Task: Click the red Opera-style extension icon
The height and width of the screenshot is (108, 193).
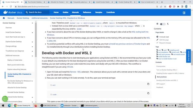Action: [170, 7]
